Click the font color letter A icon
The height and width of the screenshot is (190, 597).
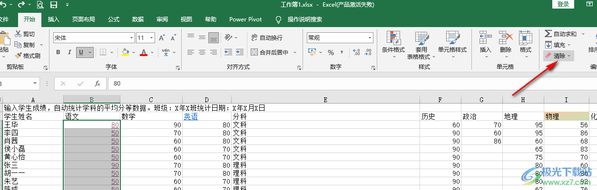tap(144, 52)
